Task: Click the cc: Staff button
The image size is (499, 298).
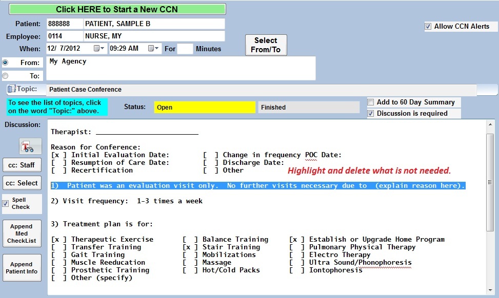Action: 22,165
